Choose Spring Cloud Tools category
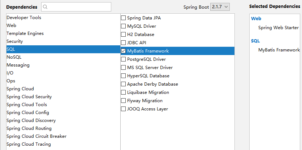This screenshot has height=150, width=302. (63, 105)
